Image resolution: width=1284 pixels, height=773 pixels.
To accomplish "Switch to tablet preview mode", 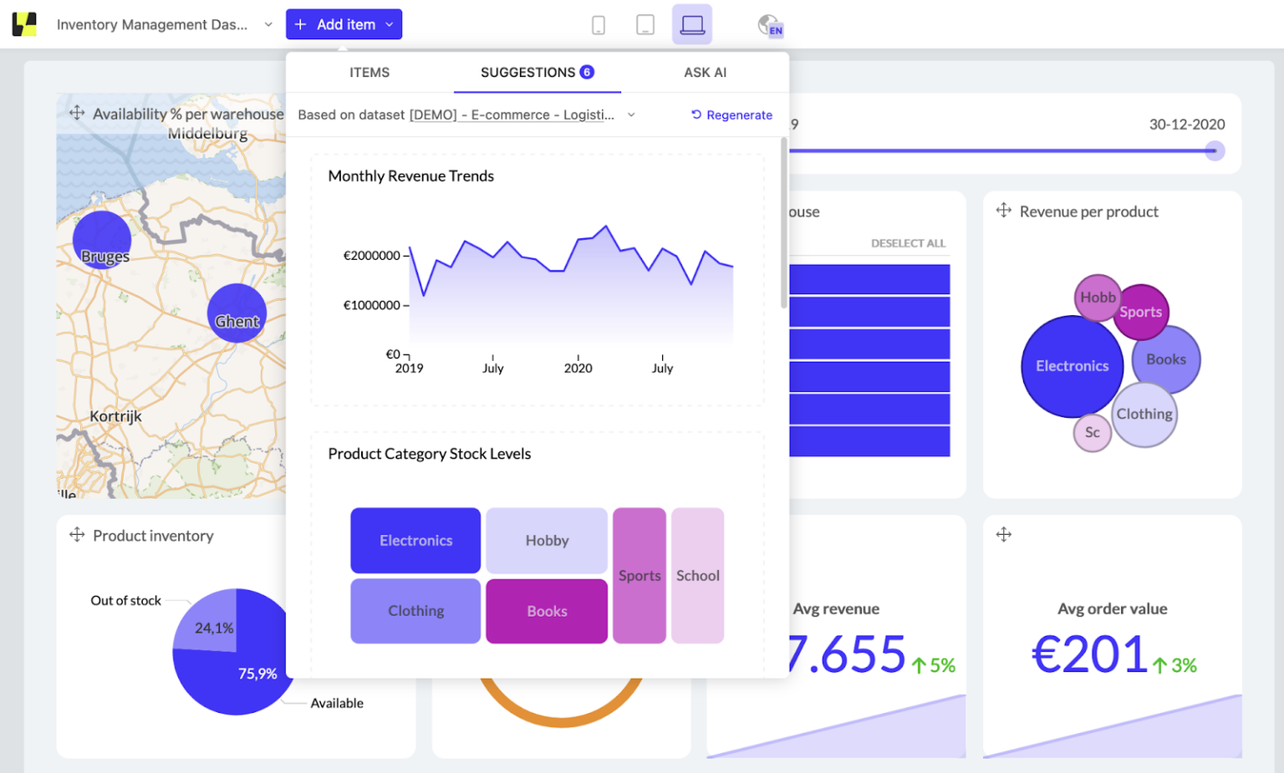I will pyautogui.click(x=645, y=24).
